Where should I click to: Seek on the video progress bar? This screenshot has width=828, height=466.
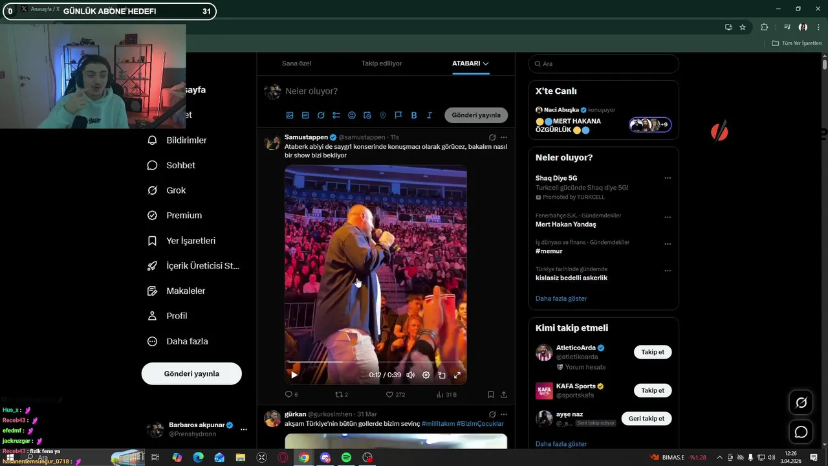375,362
